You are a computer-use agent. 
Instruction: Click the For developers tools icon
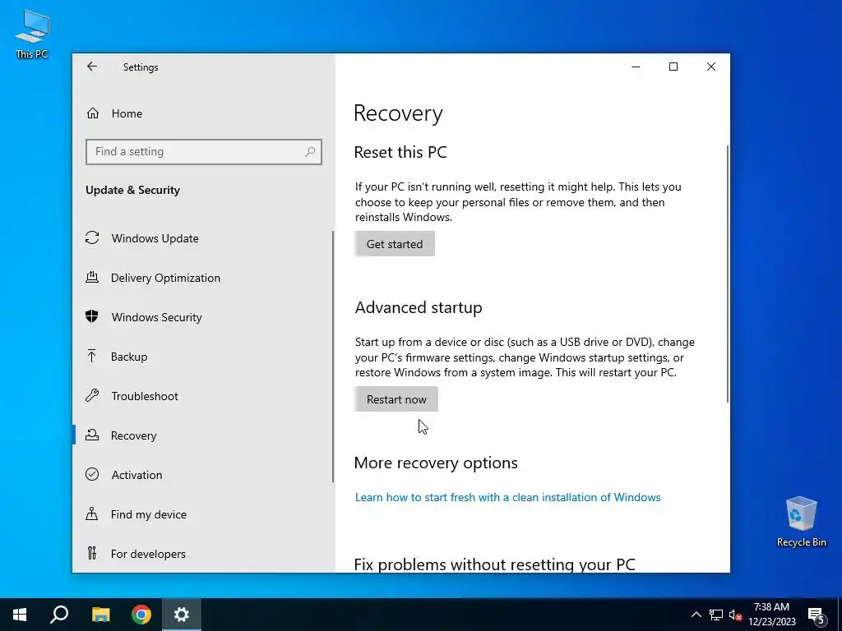[92, 553]
